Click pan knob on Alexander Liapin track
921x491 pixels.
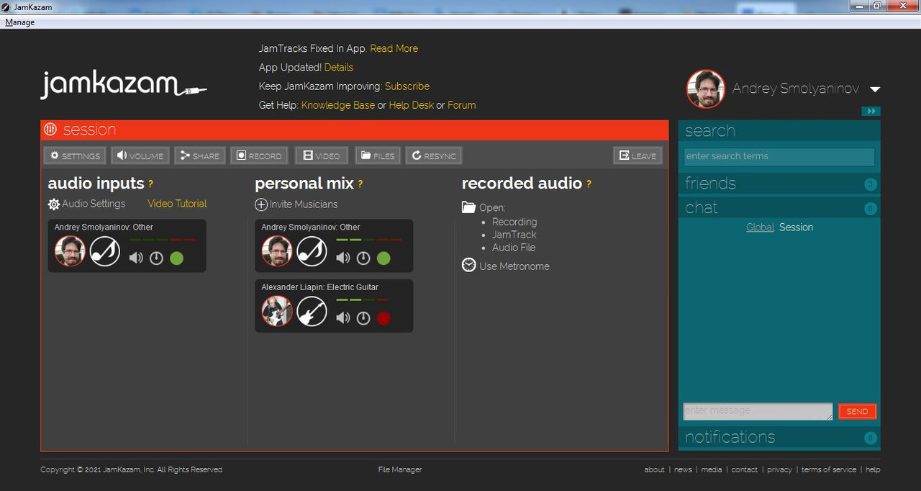[363, 317]
